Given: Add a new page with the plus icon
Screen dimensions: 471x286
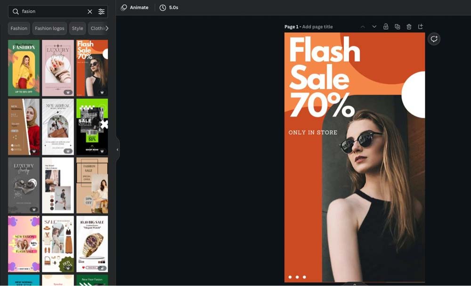Looking at the screenshot, I should click(x=421, y=27).
